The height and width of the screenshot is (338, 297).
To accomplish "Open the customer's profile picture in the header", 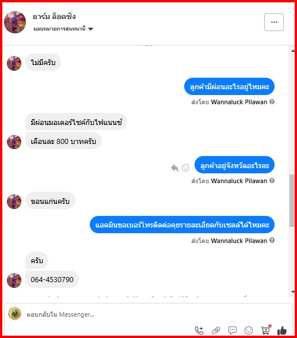I will (15, 22).
